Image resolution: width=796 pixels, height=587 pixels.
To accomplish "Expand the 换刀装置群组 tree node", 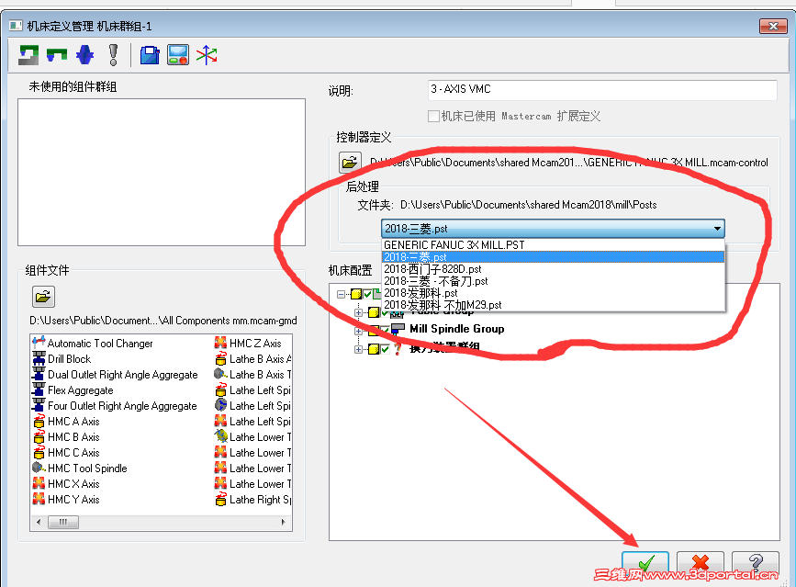I will click(358, 349).
